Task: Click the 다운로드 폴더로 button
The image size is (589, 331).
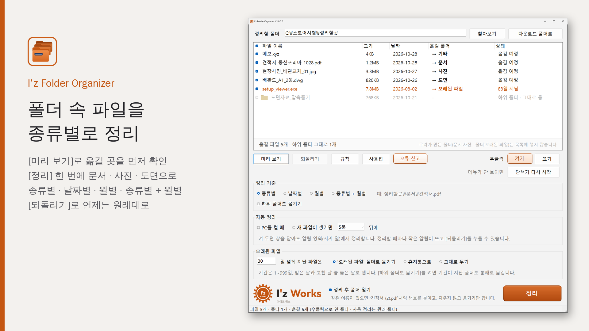Action: [x=535, y=34]
